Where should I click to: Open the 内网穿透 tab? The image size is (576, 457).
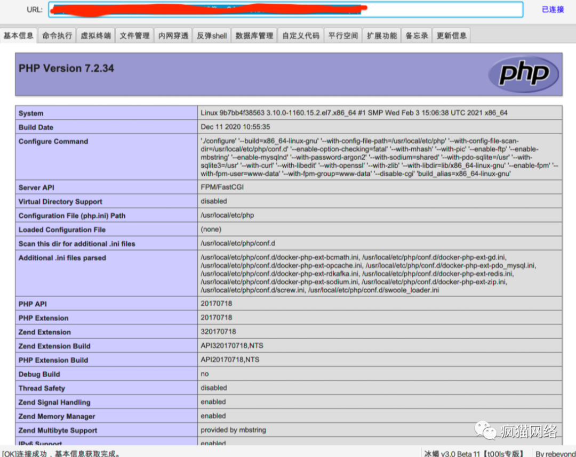[173, 36]
